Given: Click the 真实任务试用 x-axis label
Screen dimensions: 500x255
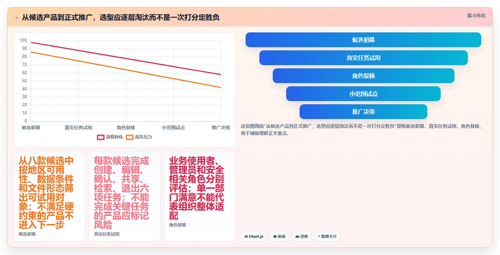Looking at the screenshot, I should pyautogui.click(x=78, y=127).
